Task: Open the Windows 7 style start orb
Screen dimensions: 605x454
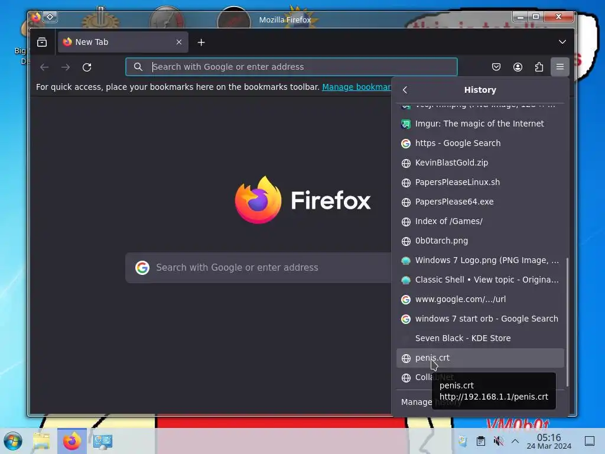Action: (x=13, y=441)
